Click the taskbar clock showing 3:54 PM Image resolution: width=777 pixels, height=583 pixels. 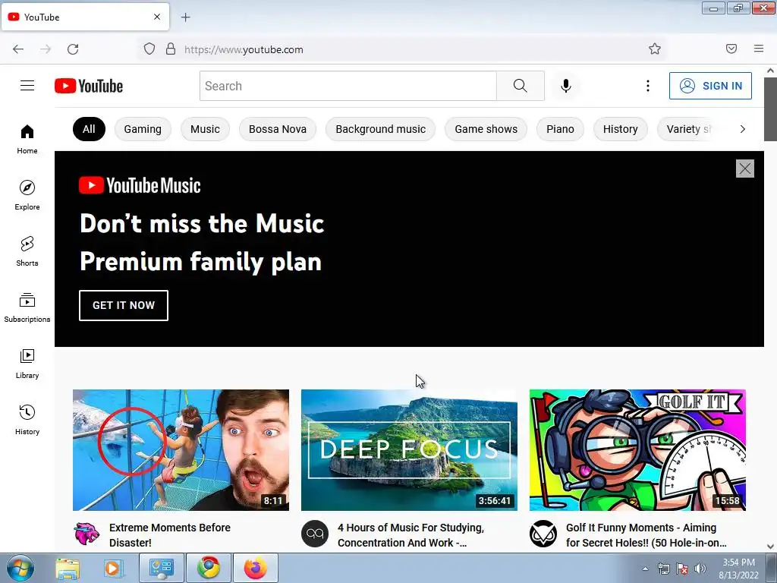coord(738,569)
